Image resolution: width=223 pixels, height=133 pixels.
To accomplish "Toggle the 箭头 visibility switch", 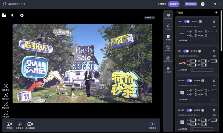I will 186,51.
